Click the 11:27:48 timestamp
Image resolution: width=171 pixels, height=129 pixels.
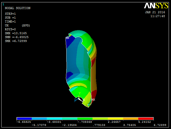point(157,16)
